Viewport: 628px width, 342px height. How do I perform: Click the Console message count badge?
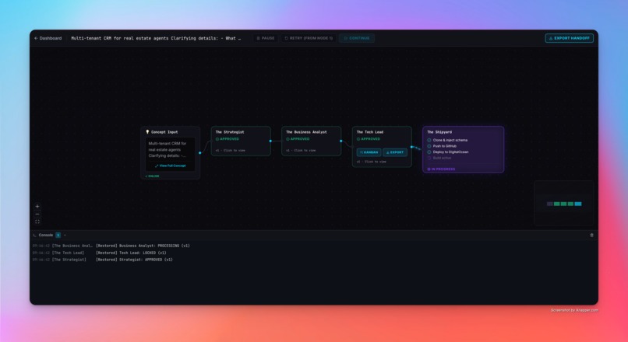[58, 236]
